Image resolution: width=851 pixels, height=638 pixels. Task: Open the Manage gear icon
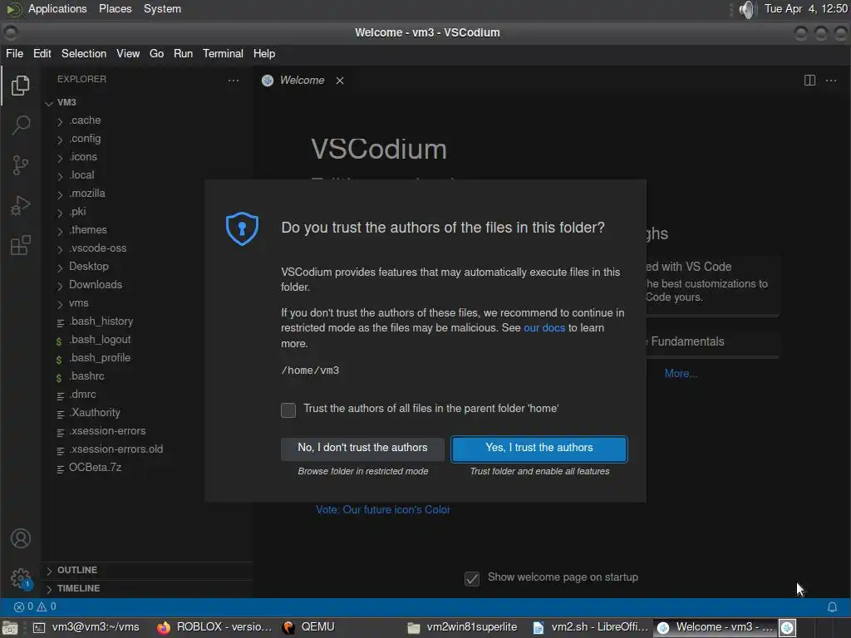[x=21, y=578]
